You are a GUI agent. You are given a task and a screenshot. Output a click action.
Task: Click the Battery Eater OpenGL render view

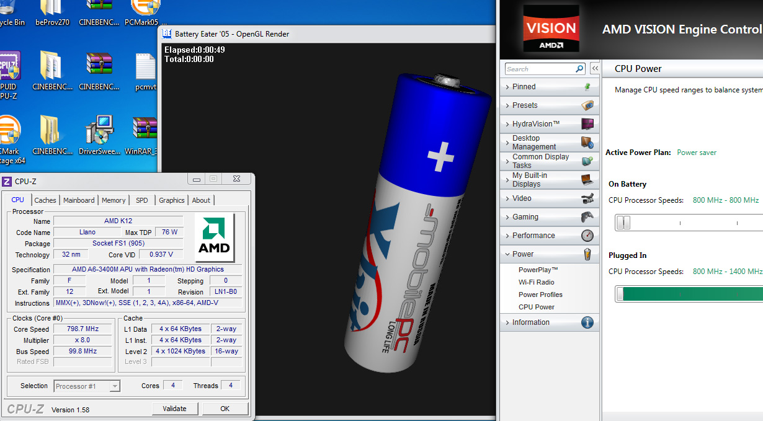click(328, 229)
